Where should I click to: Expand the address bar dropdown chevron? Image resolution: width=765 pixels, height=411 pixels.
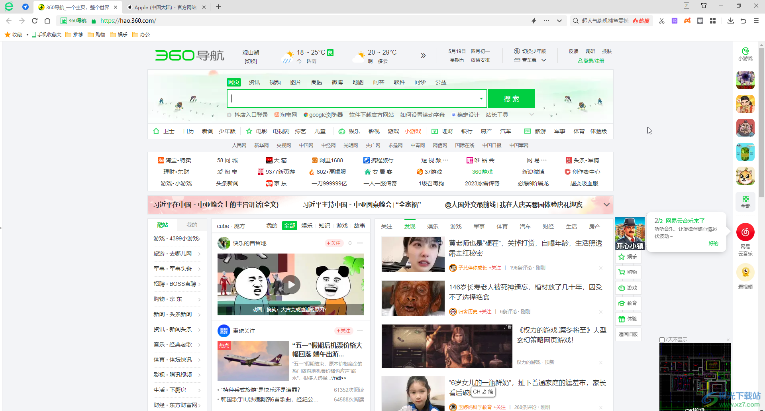click(559, 21)
